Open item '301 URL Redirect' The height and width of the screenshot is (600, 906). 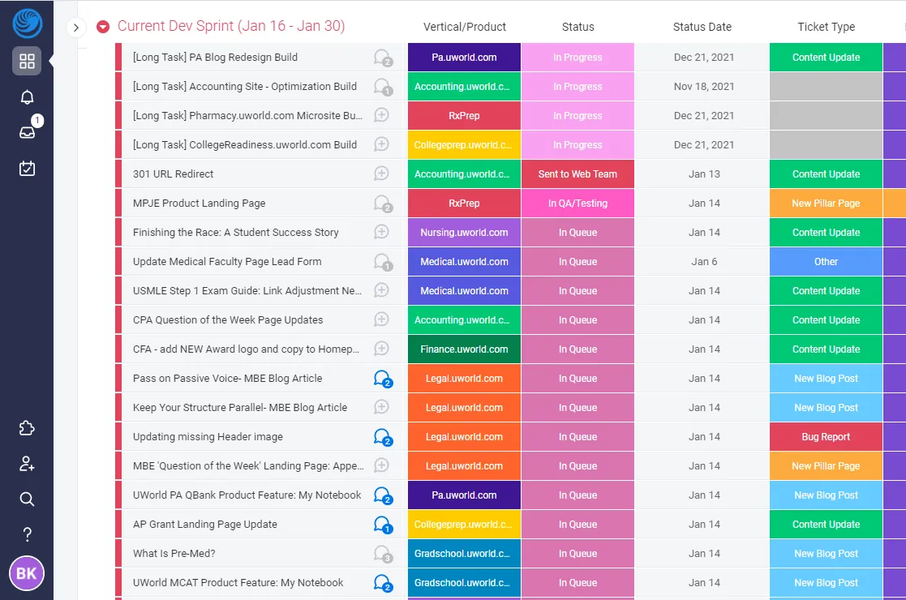coord(173,174)
